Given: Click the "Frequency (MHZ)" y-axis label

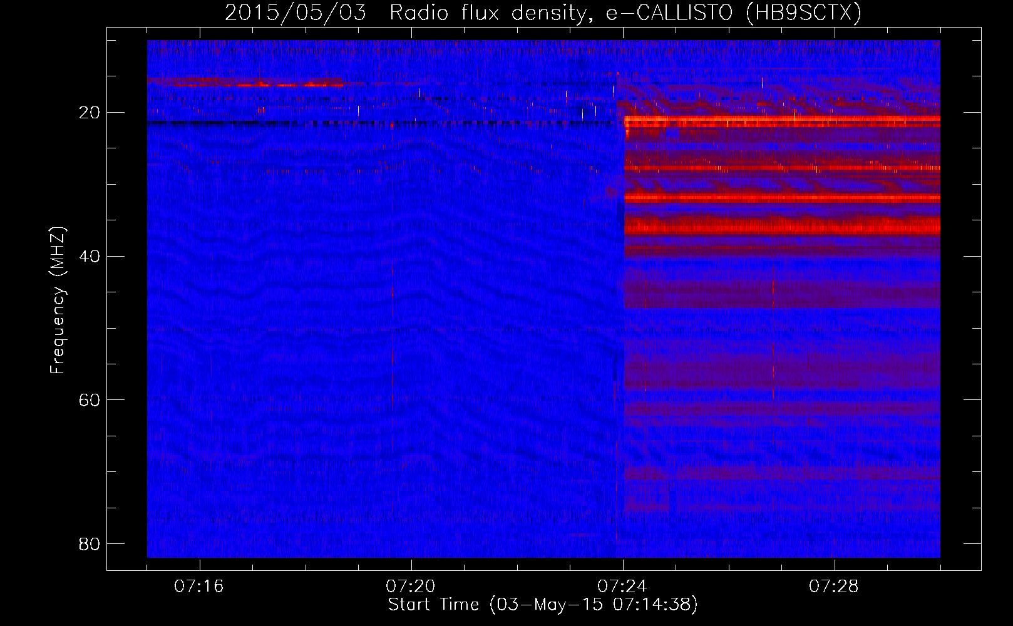Looking at the screenshot, I should coord(58,300).
